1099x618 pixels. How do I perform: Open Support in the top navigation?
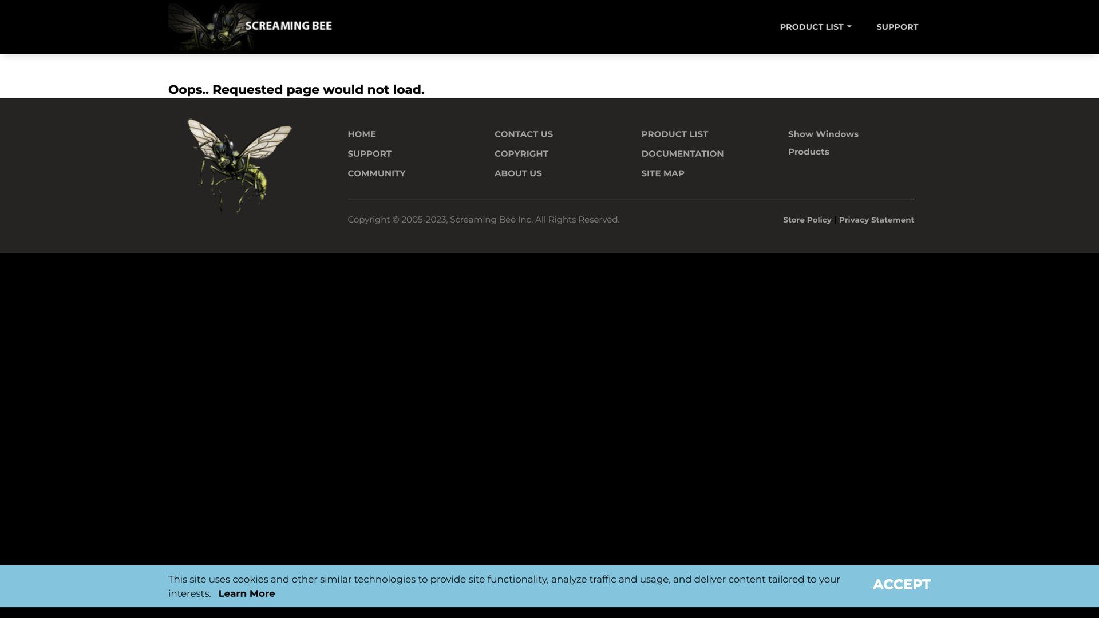click(897, 27)
